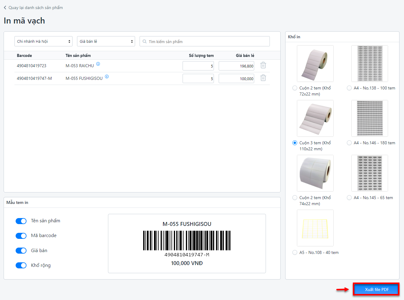This screenshot has width=404, height=300.
Task: Click info icon next to M-053 RAICHU
Action: 98,64
